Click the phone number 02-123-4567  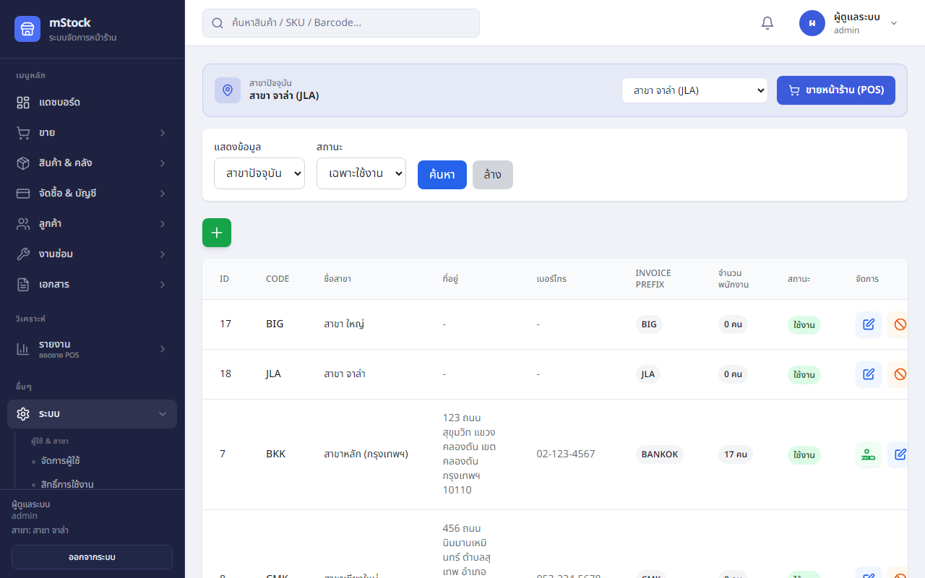click(x=566, y=454)
